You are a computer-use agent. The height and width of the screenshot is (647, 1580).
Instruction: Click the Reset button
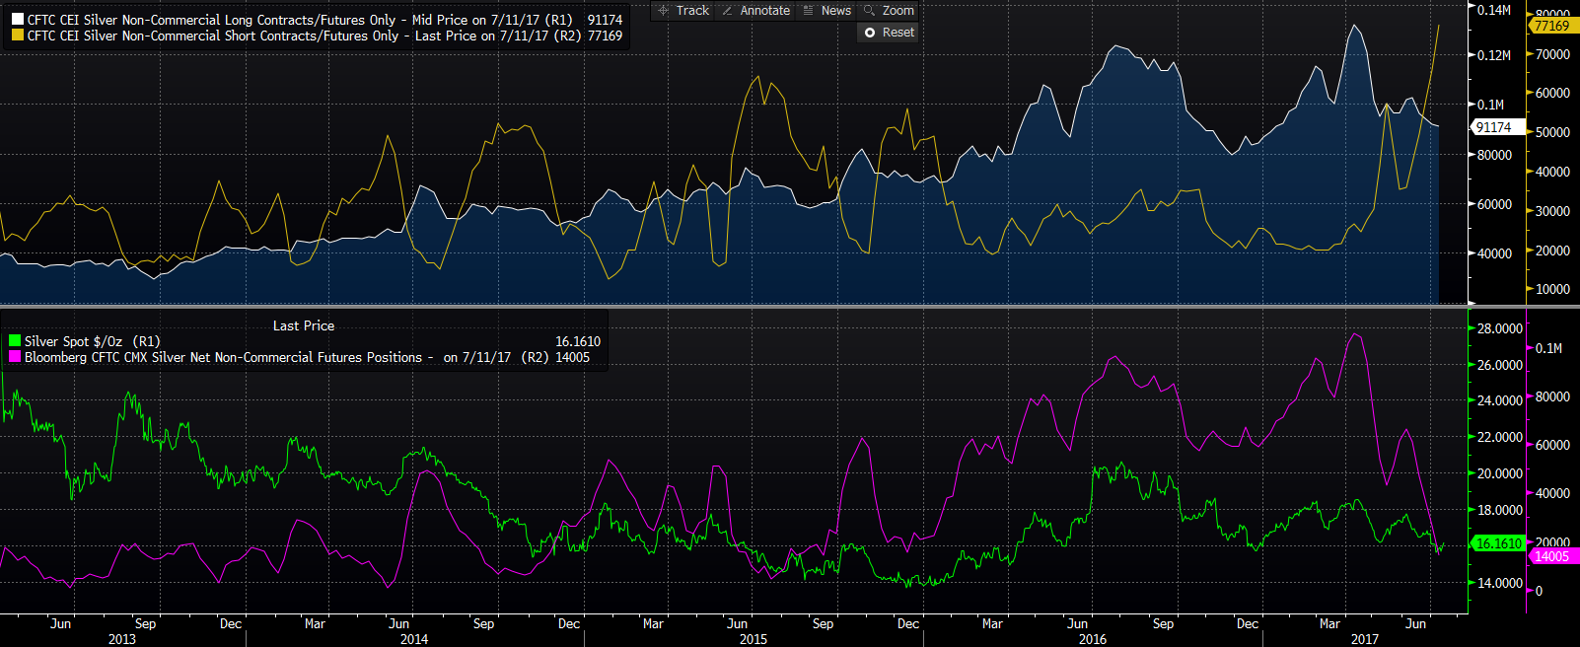(x=898, y=33)
